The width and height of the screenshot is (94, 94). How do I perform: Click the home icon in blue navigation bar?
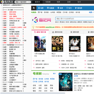click(x=34, y=8)
